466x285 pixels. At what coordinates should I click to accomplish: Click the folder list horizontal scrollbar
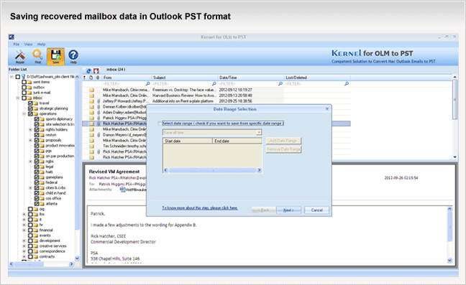click(x=42, y=264)
